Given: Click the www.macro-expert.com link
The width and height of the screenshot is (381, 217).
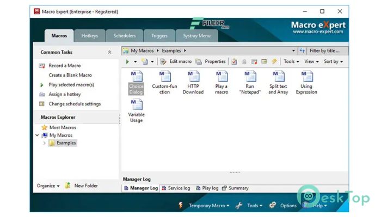Looking at the screenshot, I should coord(318,31).
